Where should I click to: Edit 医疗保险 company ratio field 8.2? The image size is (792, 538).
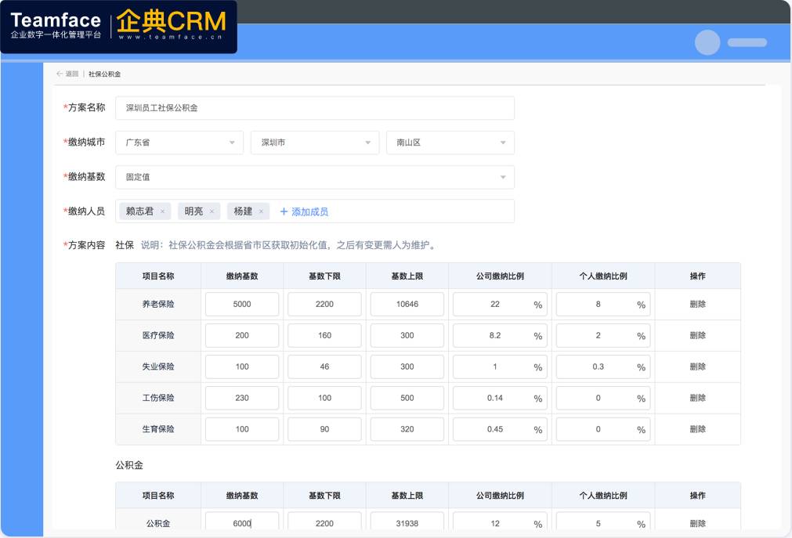(x=500, y=335)
